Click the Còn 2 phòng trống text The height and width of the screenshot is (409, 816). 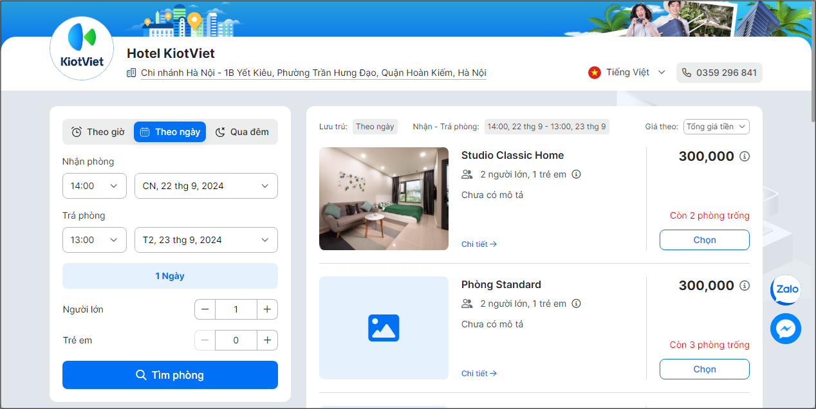(709, 216)
